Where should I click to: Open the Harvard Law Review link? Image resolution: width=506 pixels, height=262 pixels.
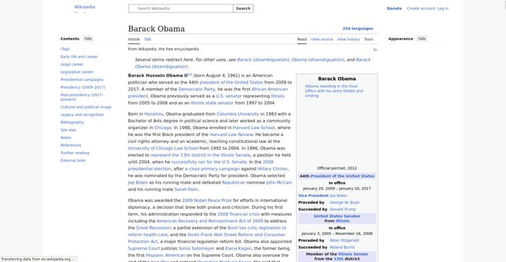[x=231, y=134]
